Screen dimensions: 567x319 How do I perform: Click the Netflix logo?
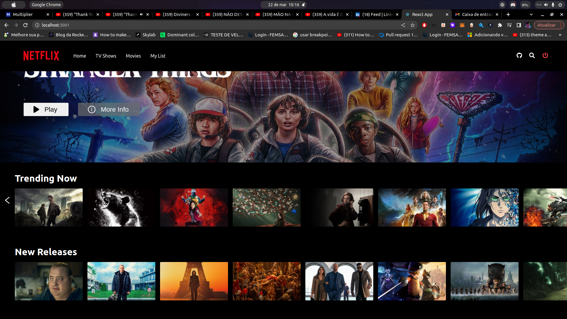tap(41, 56)
